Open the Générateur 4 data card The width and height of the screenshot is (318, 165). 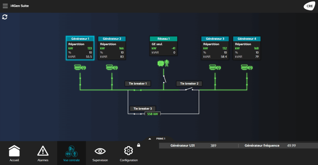[x=247, y=48]
